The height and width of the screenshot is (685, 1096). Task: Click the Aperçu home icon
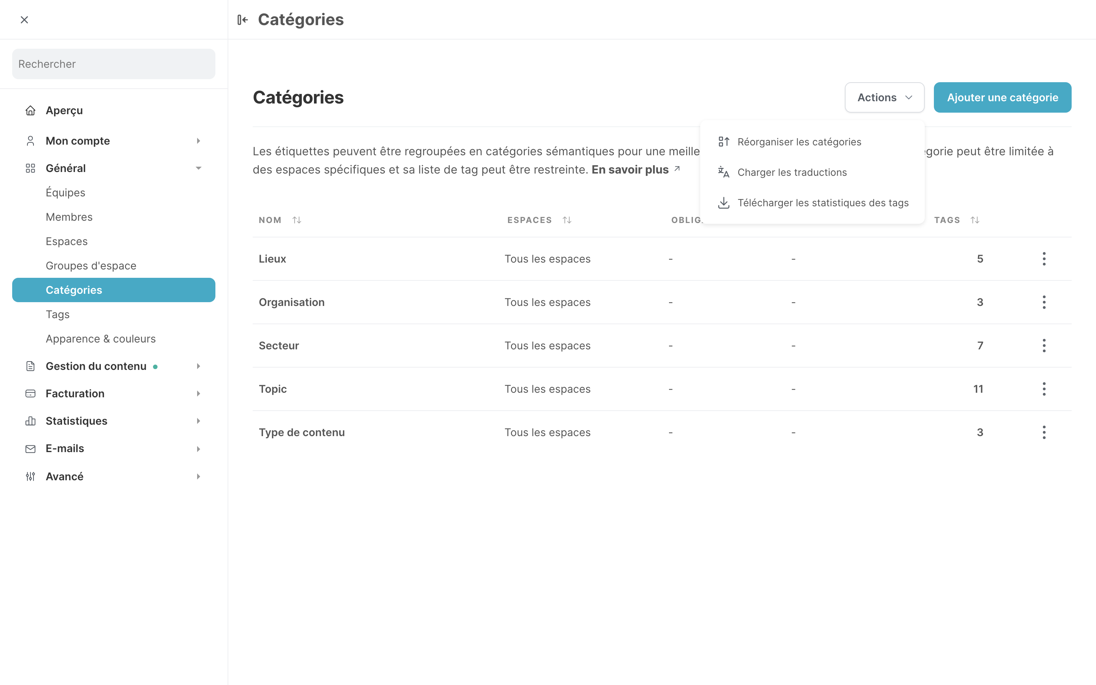[x=30, y=110]
